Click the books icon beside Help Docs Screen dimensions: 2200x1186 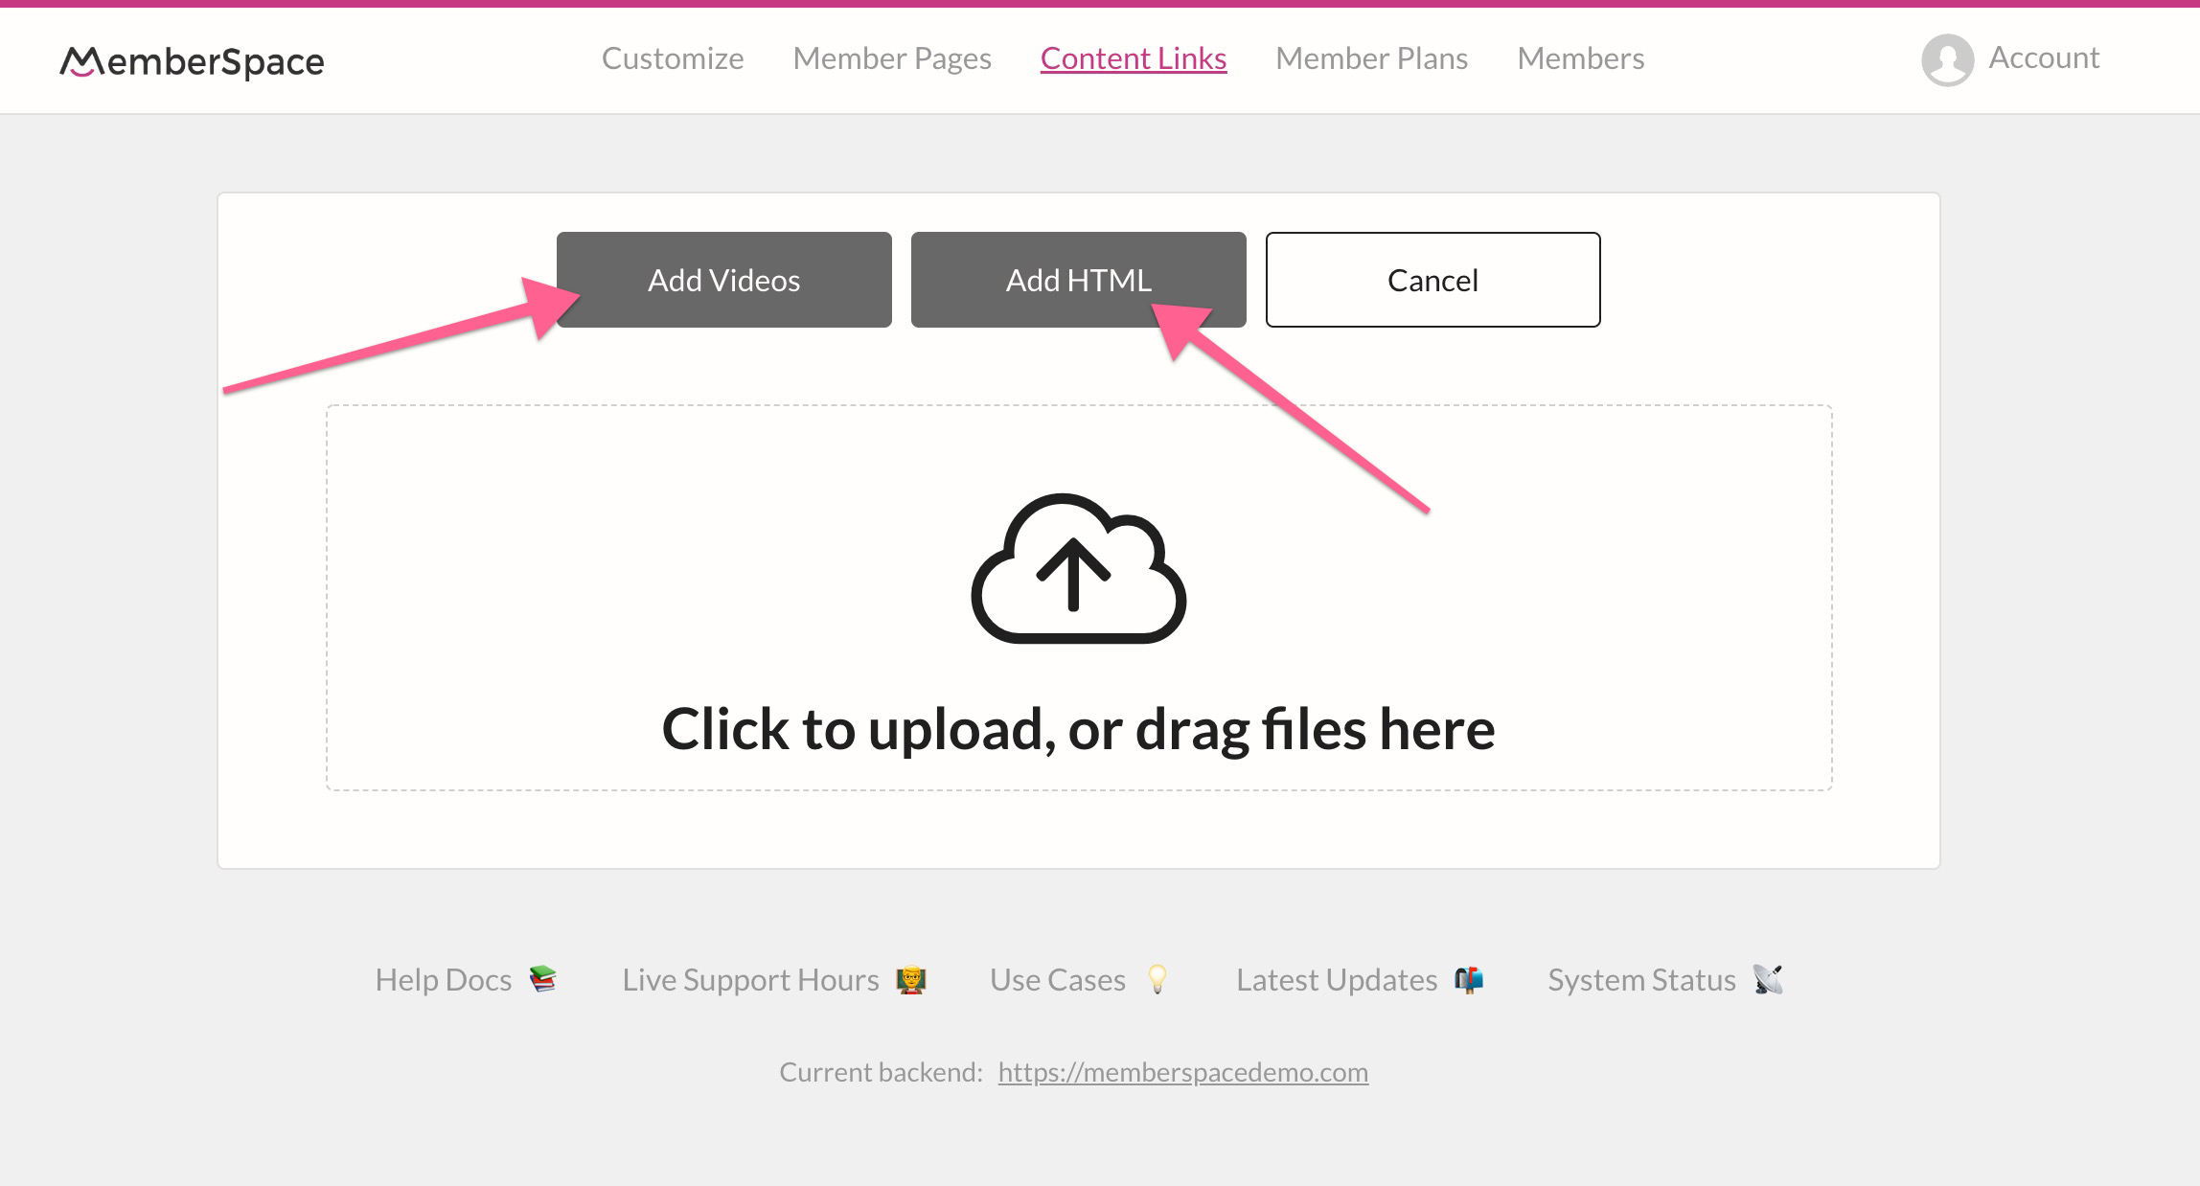click(x=542, y=978)
